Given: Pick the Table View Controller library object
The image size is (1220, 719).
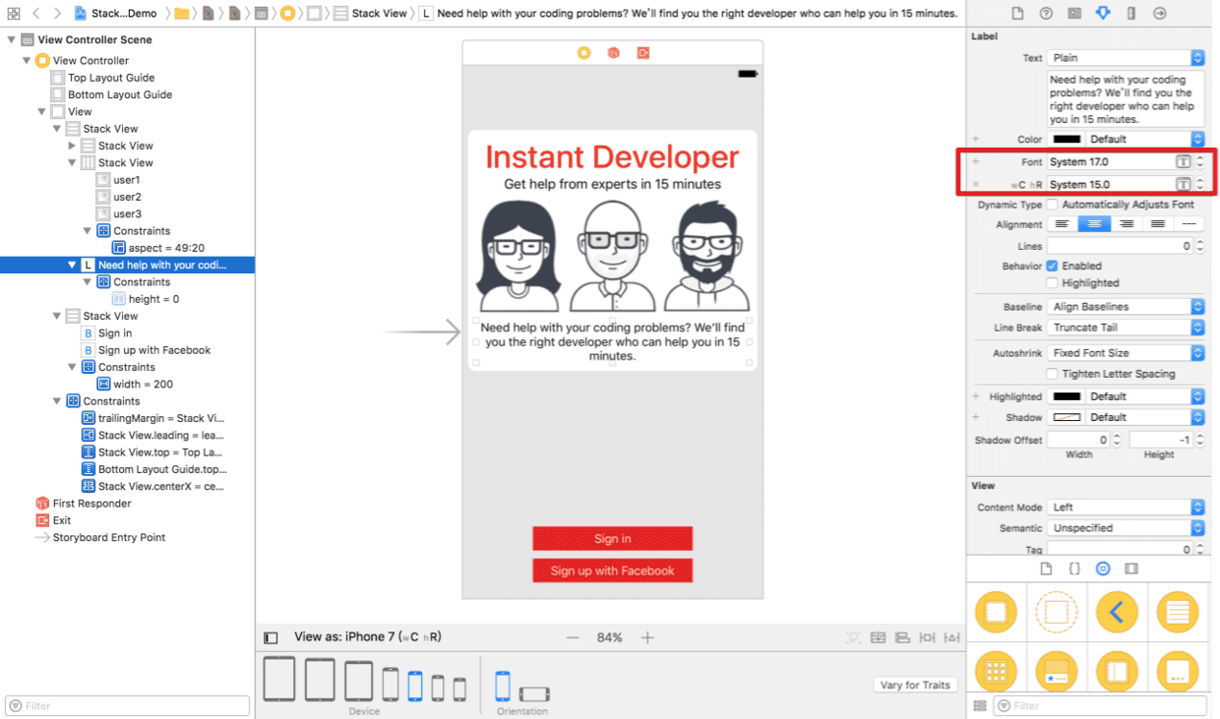Looking at the screenshot, I should point(1178,613).
